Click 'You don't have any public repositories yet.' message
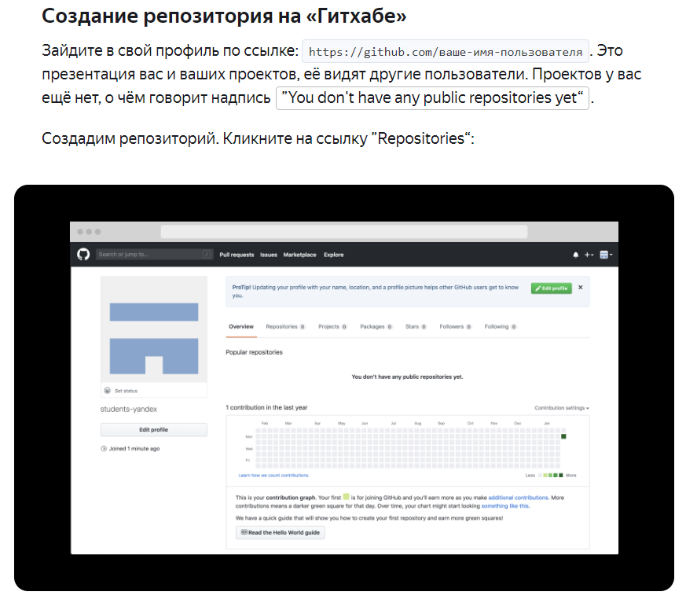This screenshot has height=599, width=686. (x=407, y=377)
